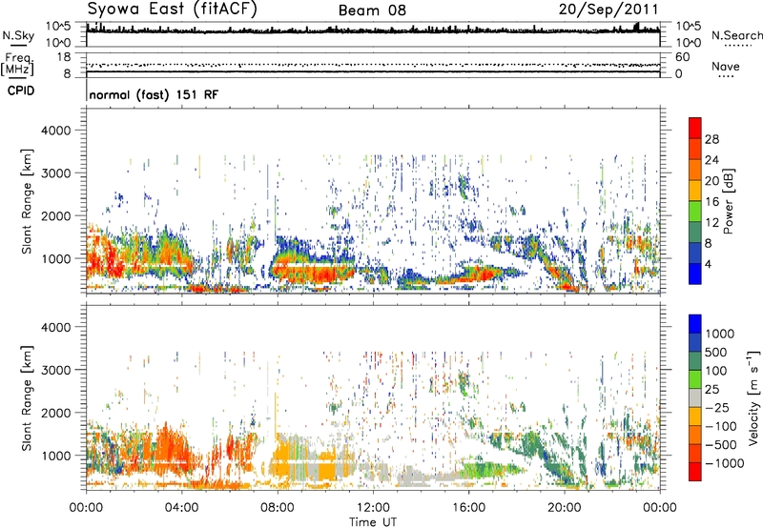Viewport: 763px width, 528px height.
Task: Select the '-500' label on velocity colorbar
Action: point(721,445)
